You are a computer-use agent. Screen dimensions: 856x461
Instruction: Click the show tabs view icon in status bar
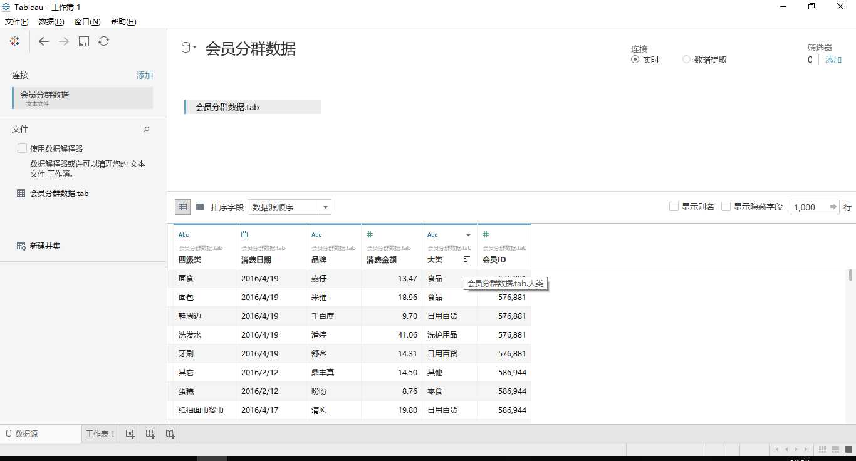coord(848,450)
